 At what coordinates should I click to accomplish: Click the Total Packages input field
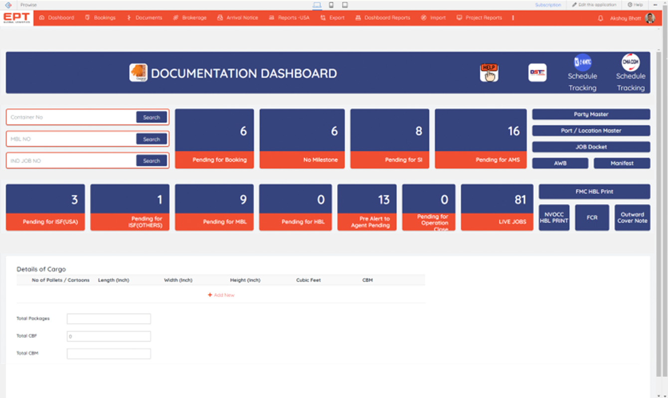pos(109,319)
